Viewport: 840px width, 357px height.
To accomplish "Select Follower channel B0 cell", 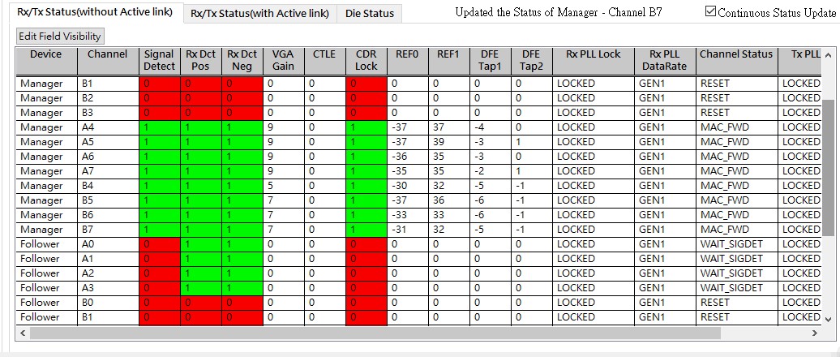I will click(108, 303).
